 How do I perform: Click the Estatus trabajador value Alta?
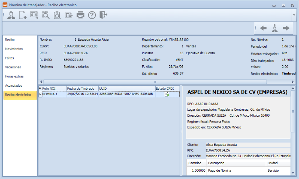(285, 53)
